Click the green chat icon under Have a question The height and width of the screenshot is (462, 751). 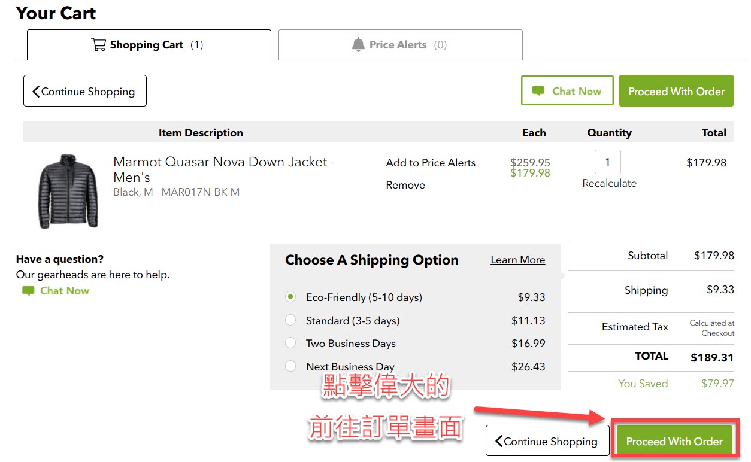pos(28,291)
